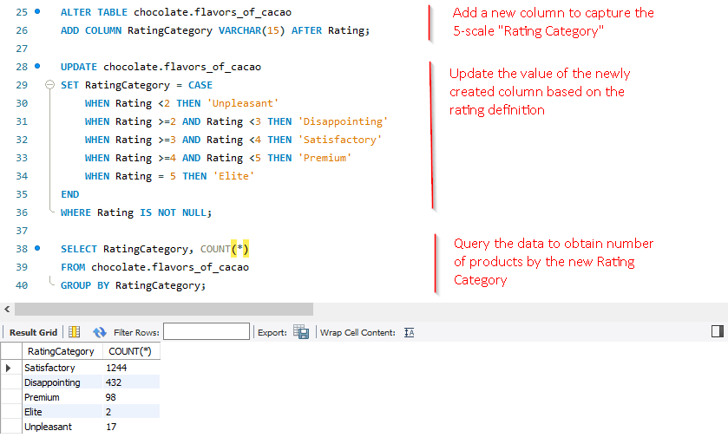This screenshot has height=444, width=728.
Task: Collapse the SET CASE code block
Action: point(50,85)
